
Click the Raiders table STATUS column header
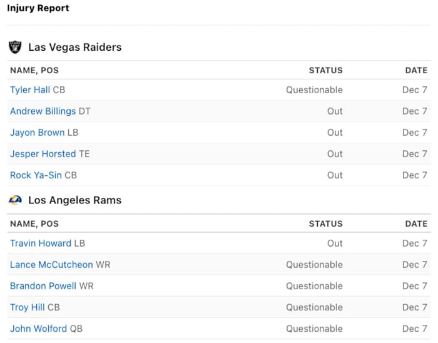pos(325,71)
